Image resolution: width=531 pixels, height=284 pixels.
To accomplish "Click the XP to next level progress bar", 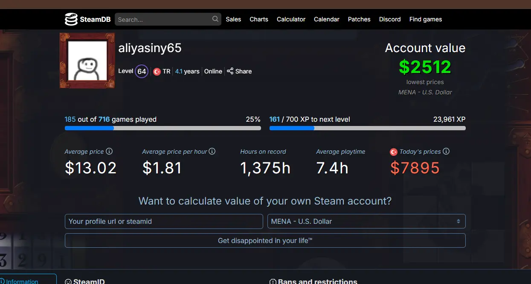I will 367,128.
